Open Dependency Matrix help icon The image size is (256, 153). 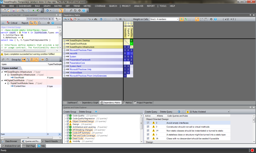(215, 19)
